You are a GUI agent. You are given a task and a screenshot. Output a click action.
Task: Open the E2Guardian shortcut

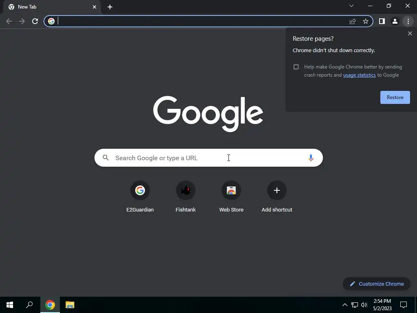coord(140,196)
